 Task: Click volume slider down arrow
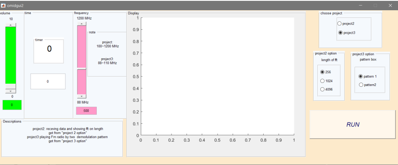pyautogui.click(x=11, y=91)
